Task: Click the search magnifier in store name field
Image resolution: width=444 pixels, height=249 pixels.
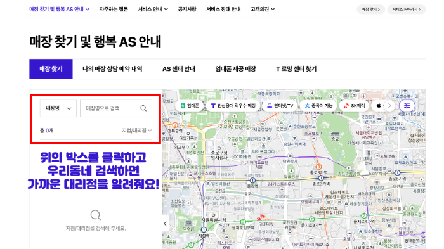Action: click(143, 108)
